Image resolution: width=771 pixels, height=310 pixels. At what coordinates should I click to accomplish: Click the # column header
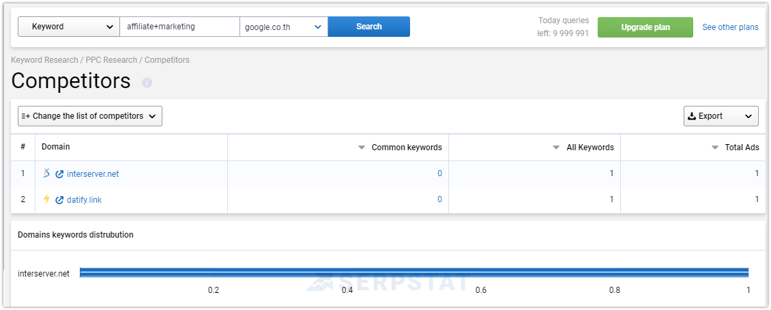click(x=23, y=147)
